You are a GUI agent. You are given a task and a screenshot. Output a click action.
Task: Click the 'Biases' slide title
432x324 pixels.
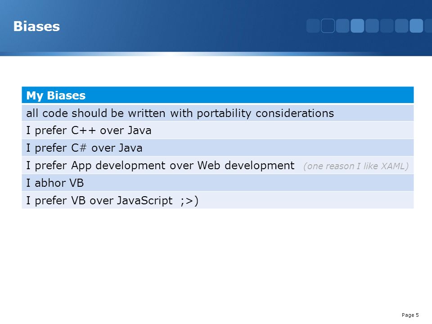(x=36, y=27)
